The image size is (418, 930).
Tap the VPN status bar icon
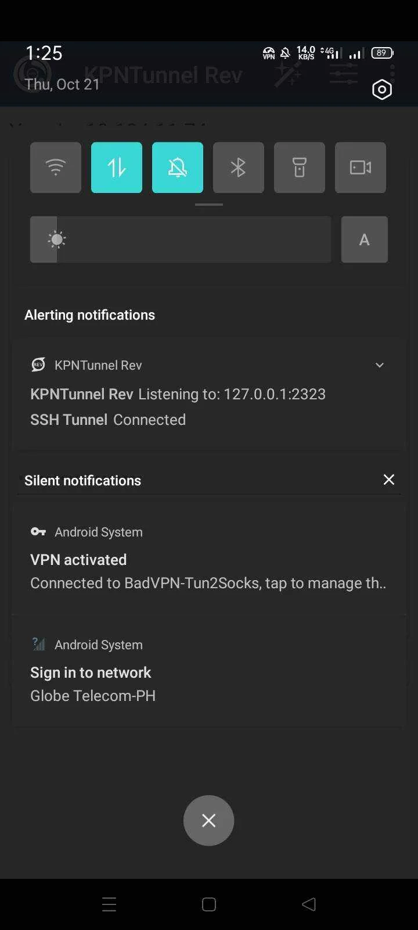coord(269,53)
